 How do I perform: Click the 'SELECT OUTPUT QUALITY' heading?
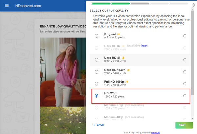pos(109,11)
